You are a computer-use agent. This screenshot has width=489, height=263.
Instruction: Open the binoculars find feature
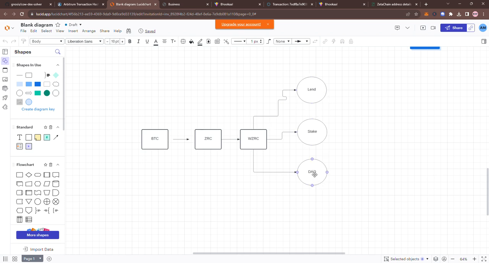click(129, 31)
